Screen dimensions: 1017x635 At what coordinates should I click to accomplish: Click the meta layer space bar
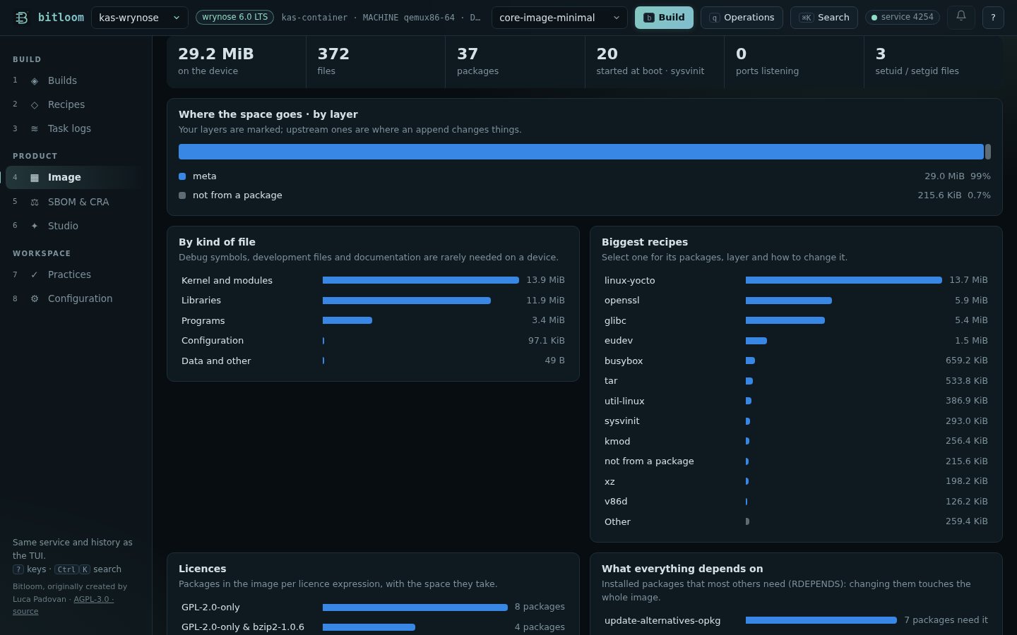coord(581,152)
